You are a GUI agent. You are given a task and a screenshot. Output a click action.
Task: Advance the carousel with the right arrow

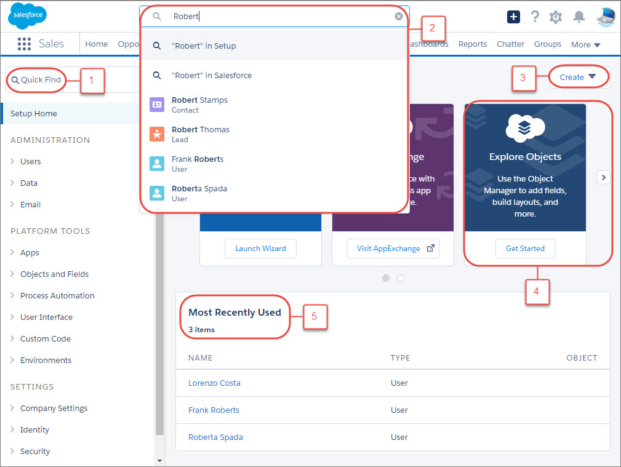[x=603, y=177]
